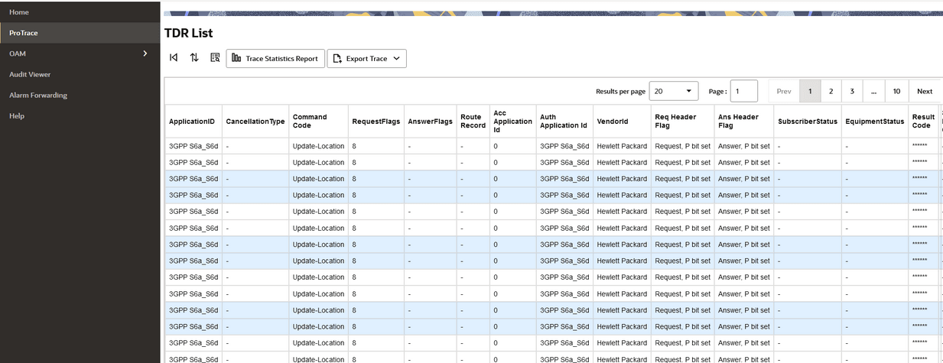The height and width of the screenshot is (363, 943).
Task: Click the Route Record column header
Action: [x=473, y=122]
